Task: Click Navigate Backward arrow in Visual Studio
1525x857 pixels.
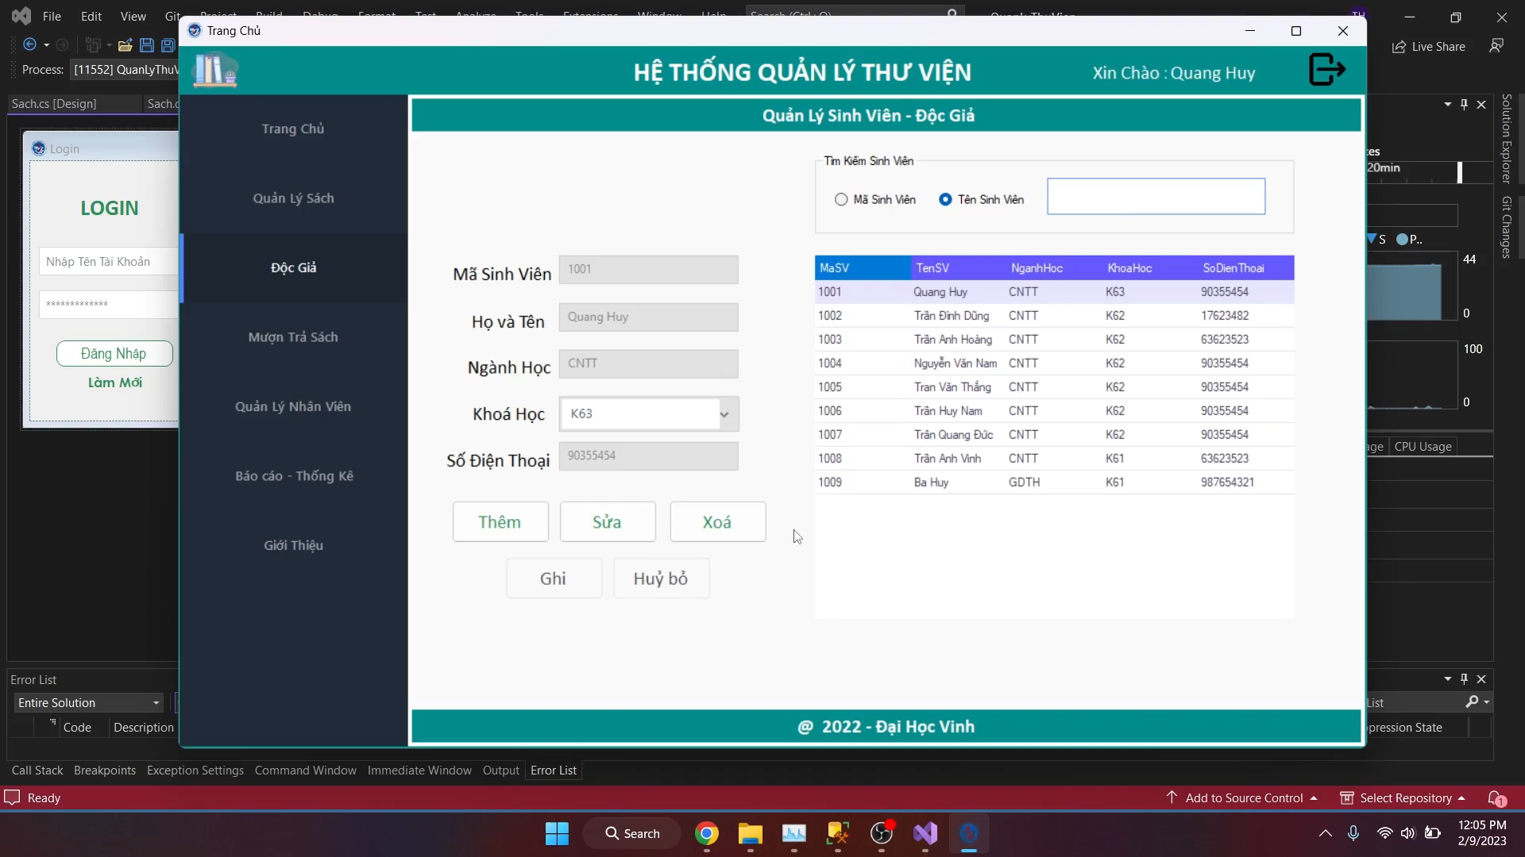Action: pos(30,45)
